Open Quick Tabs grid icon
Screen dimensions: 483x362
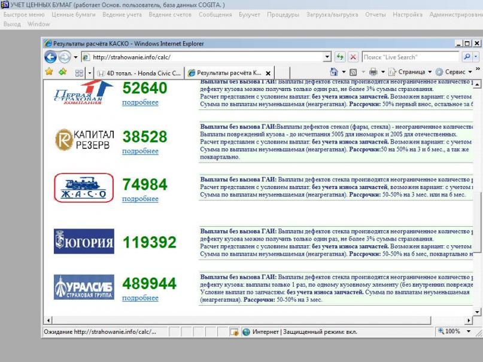tap(79, 73)
